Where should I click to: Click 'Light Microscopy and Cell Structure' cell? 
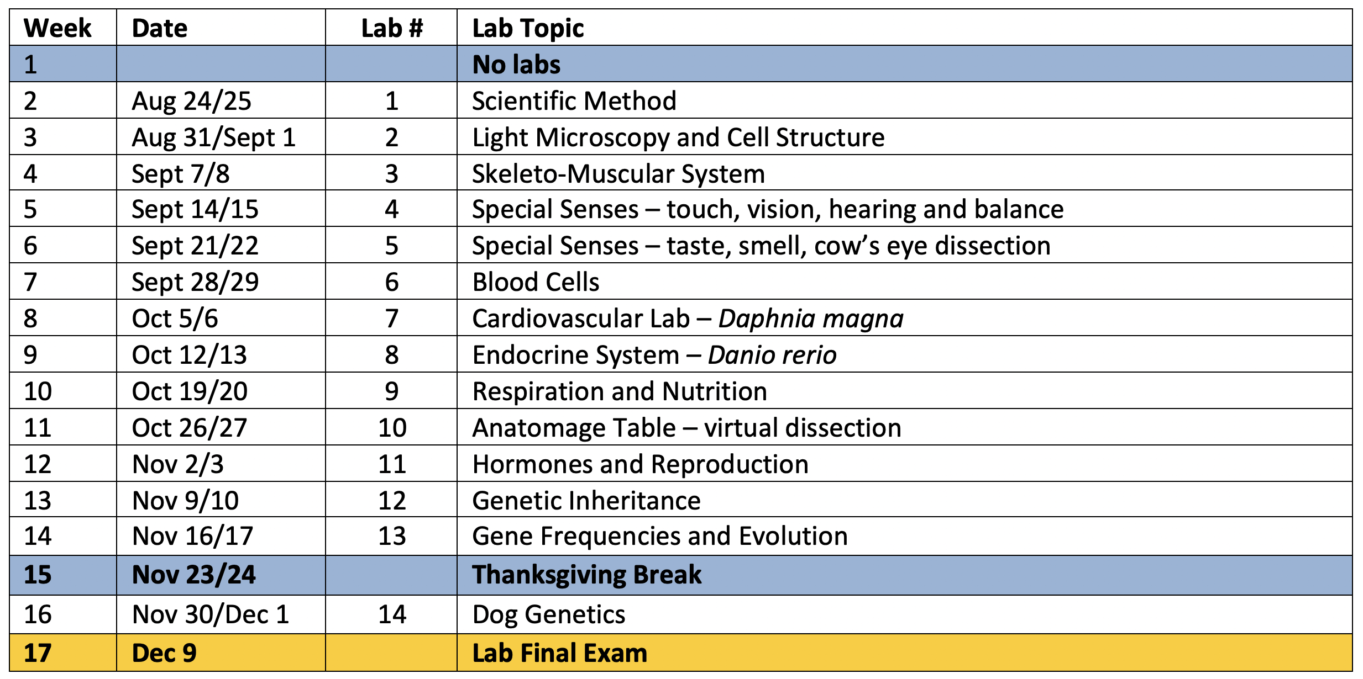tap(905, 137)
